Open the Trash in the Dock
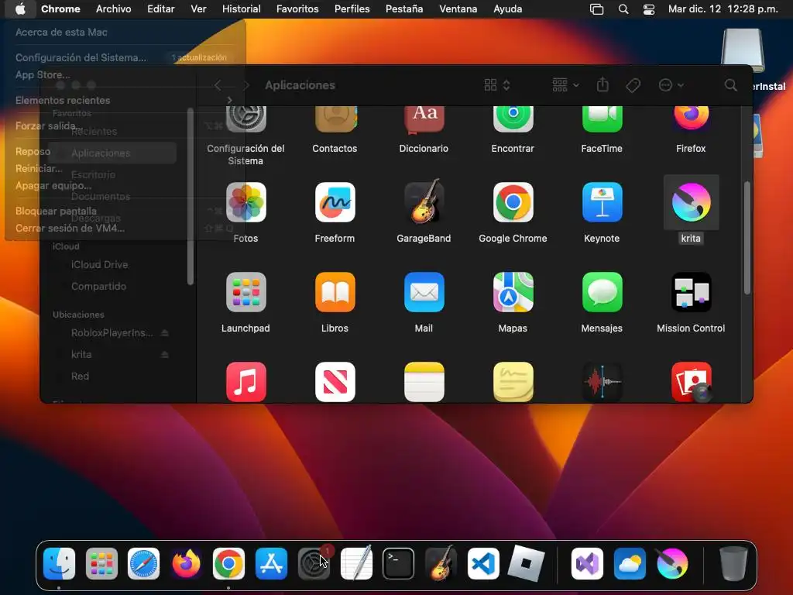Screen dimensions: 793x595 click(733, 563)
